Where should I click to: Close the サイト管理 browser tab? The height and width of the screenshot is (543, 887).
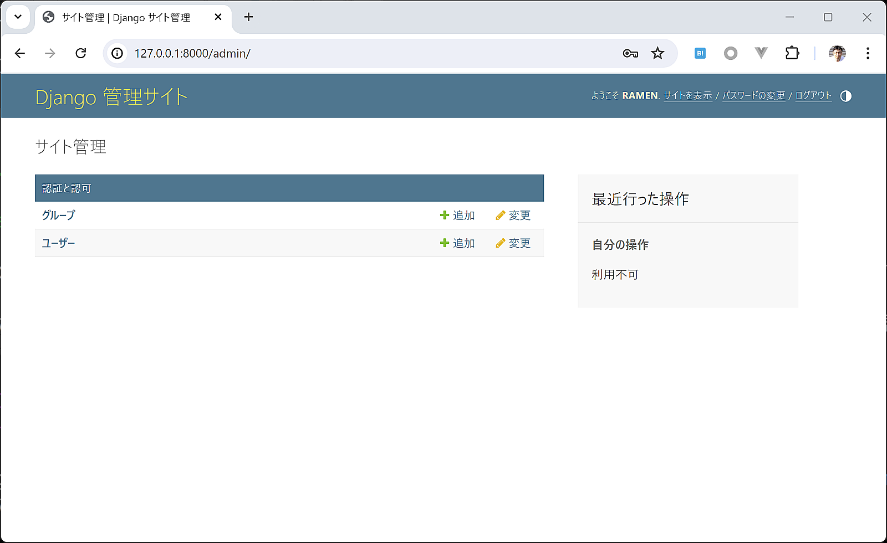pos(218,17)
